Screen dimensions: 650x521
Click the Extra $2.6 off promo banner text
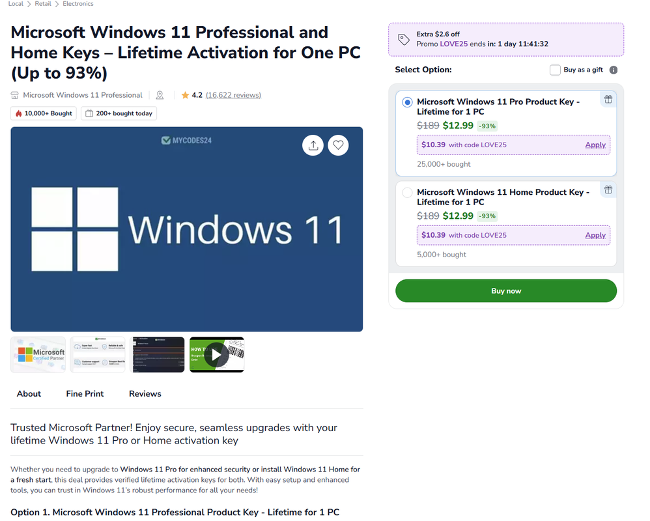438,35
